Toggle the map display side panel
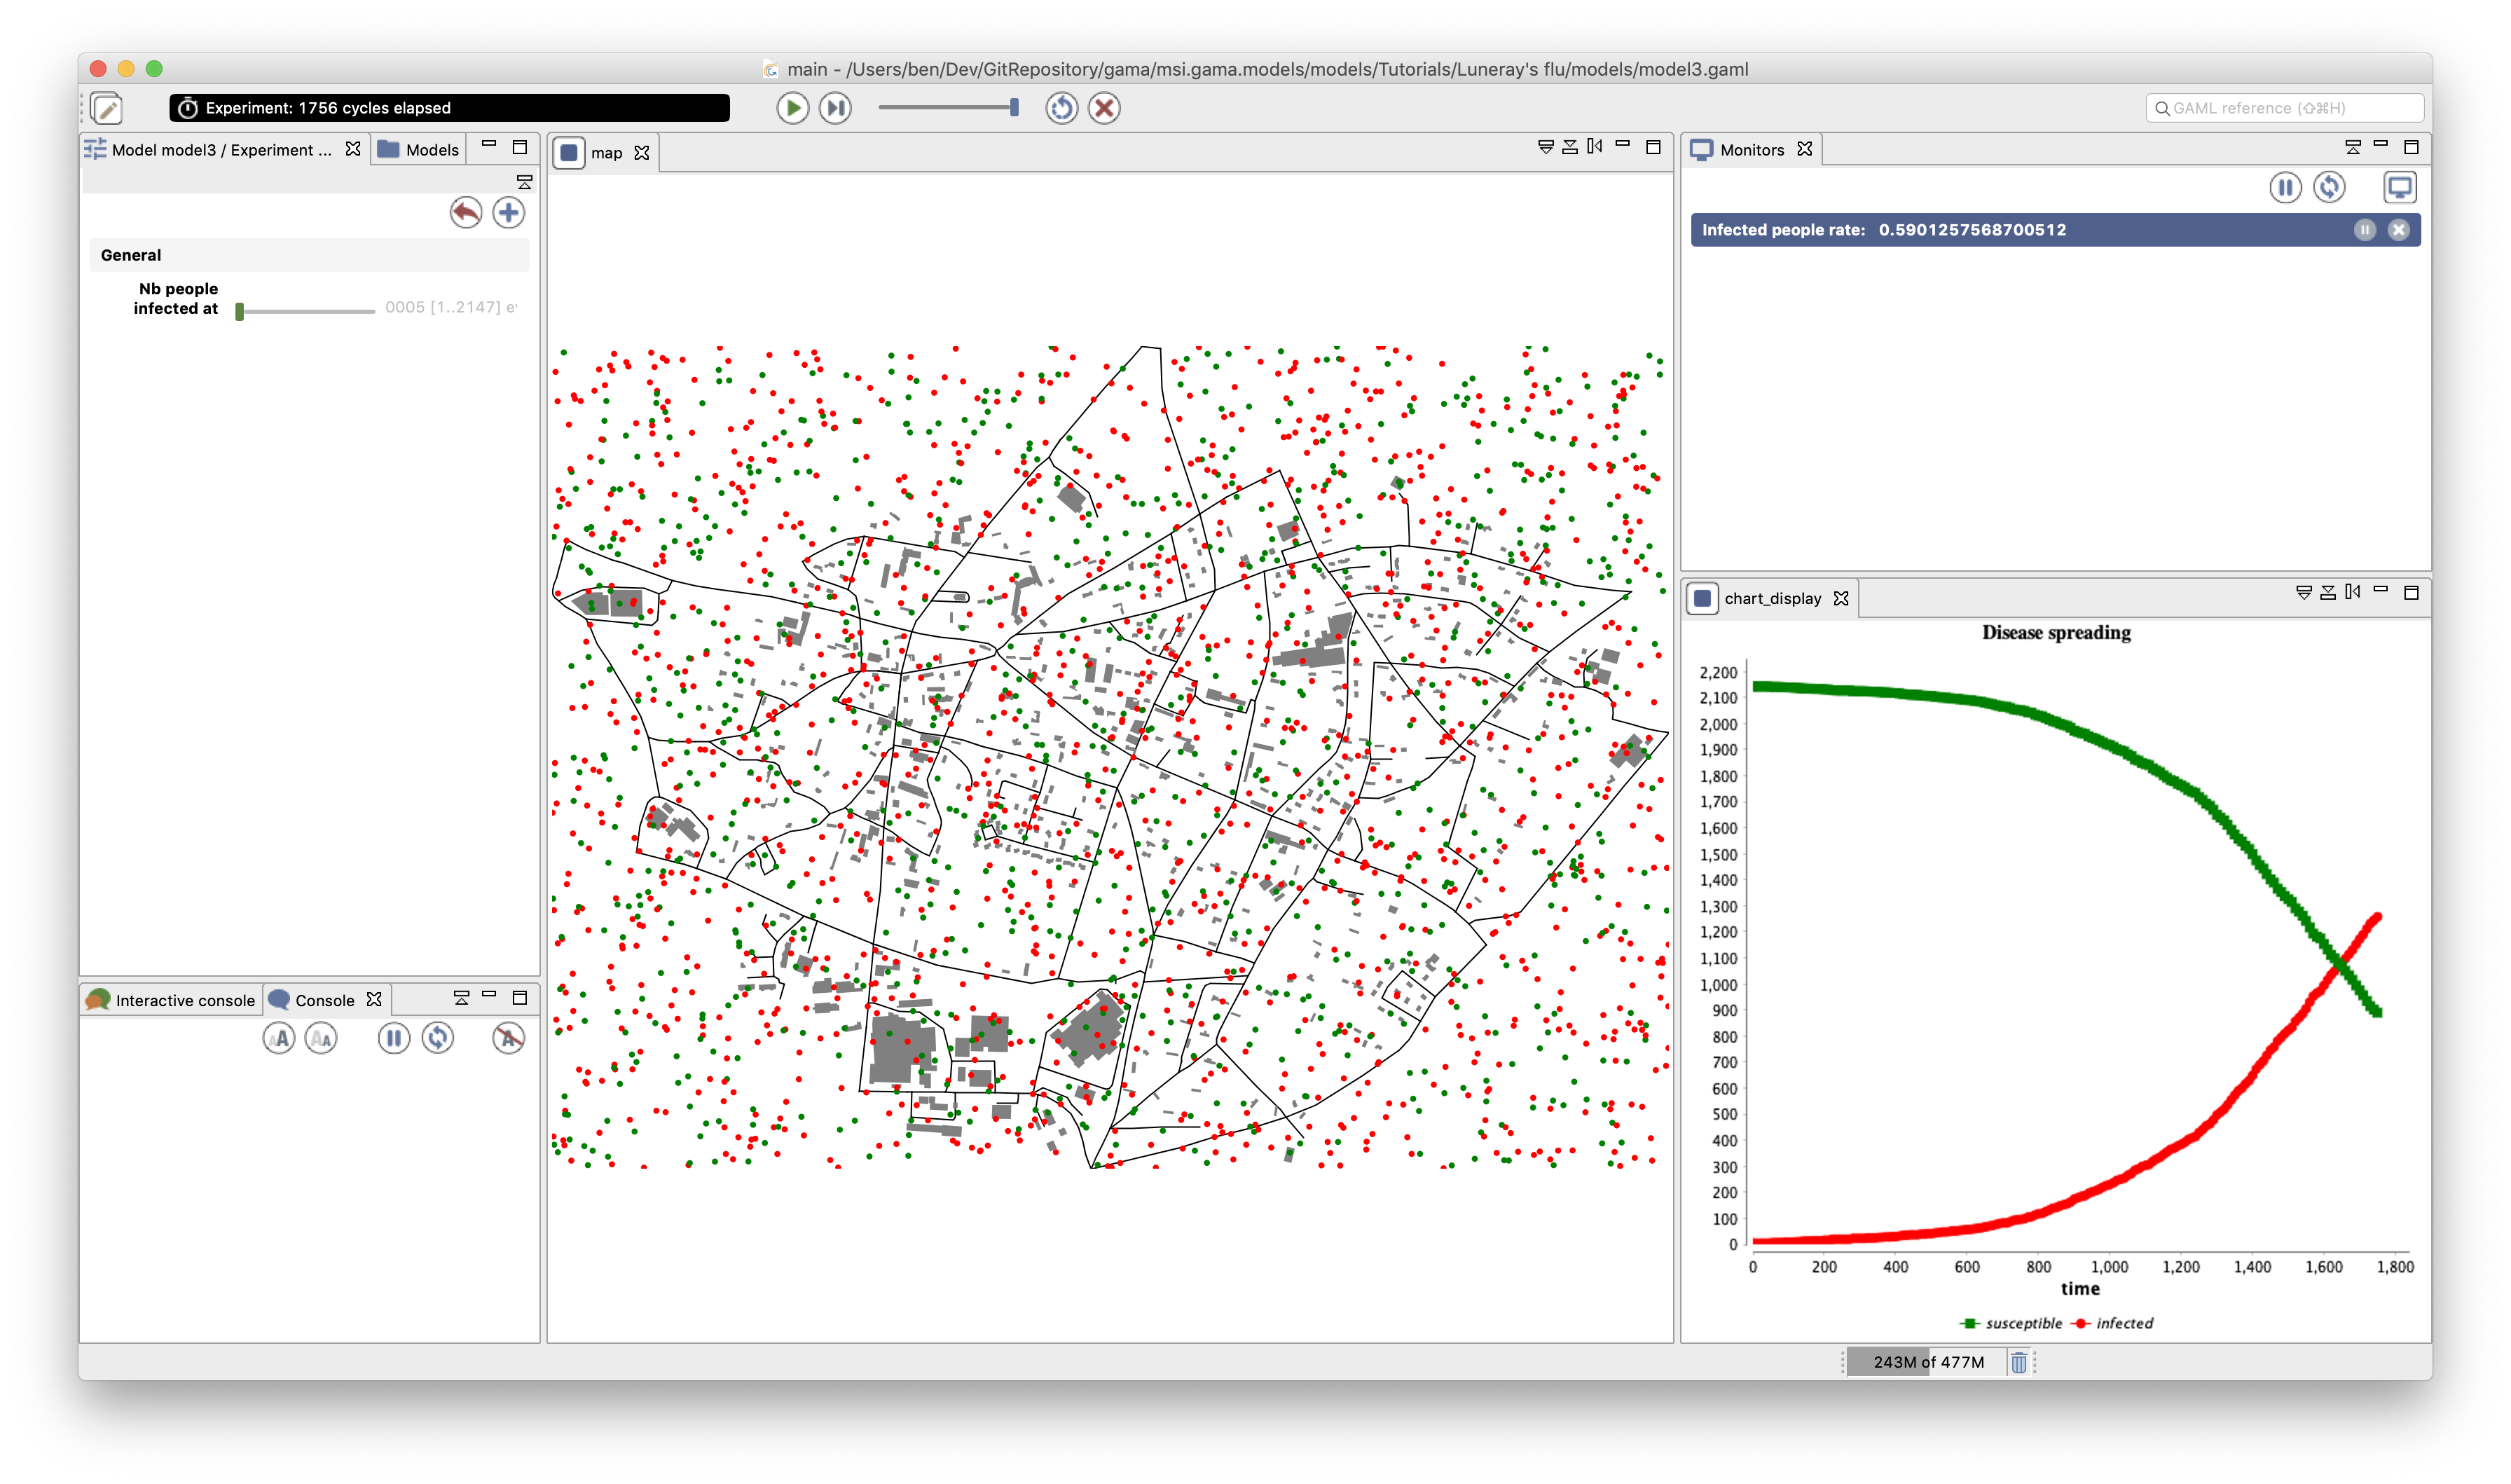Image resolution: width=2511 pixels, height=1484 pixels. 1595,147
